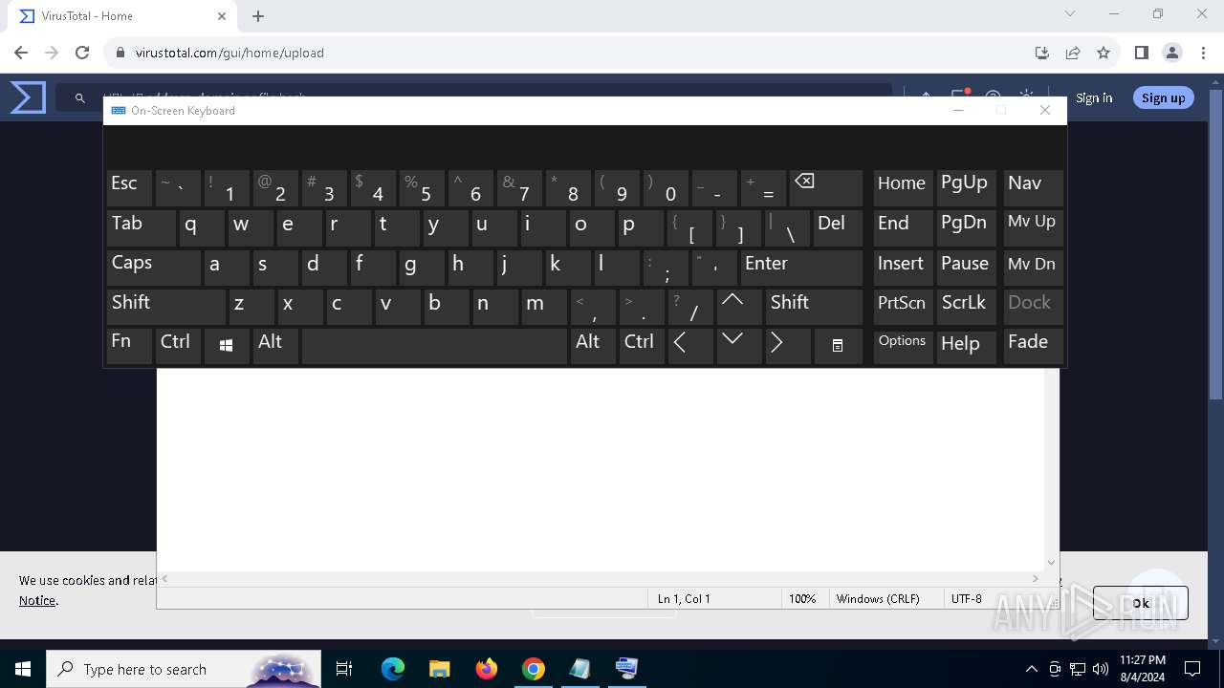Toggle the left Ctrl key
The image size is (1224, 688).
click(178, 346)
